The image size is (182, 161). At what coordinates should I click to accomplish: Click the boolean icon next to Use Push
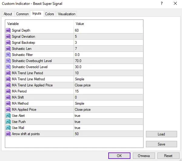tap(8, 122)
